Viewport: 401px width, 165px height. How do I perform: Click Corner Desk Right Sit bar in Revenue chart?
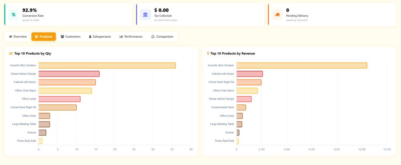click(x=249, y=82)
